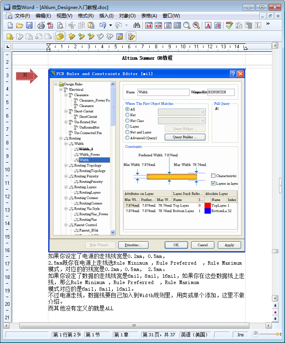Click the Apply button

point(230,245)
